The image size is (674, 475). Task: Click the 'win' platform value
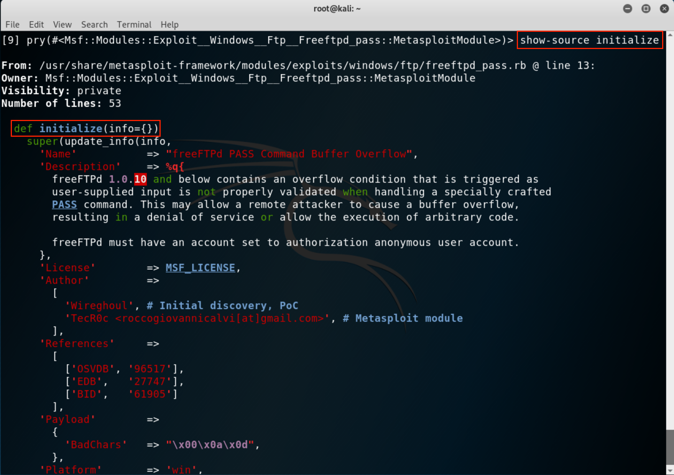point(181,469)
